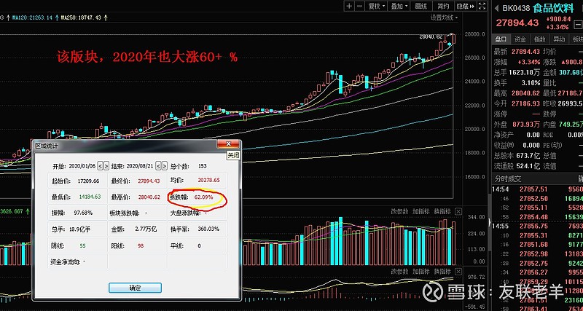Screen dimensions: 583x311
Task: Switch to 简约 view mode
Action: click(443, 7)
